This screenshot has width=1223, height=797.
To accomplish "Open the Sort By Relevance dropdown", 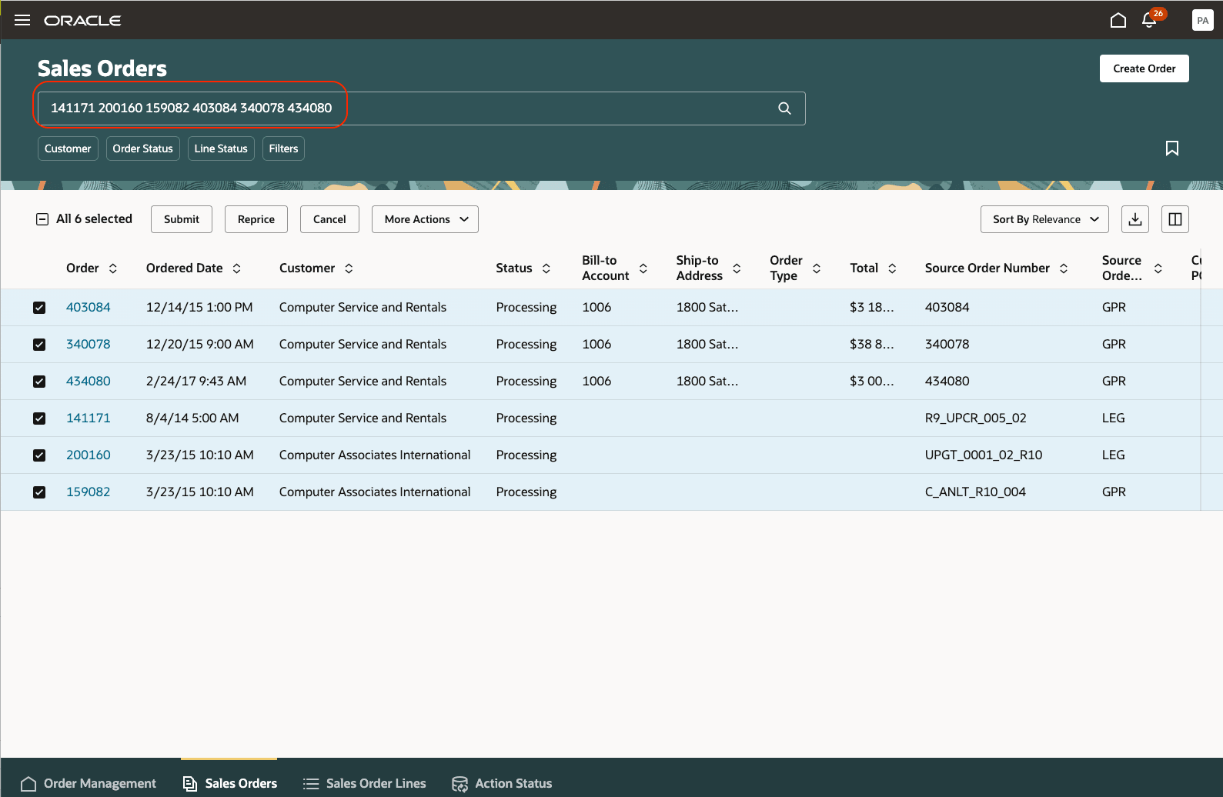I will pyautogui.click(x=1044, y=219).
